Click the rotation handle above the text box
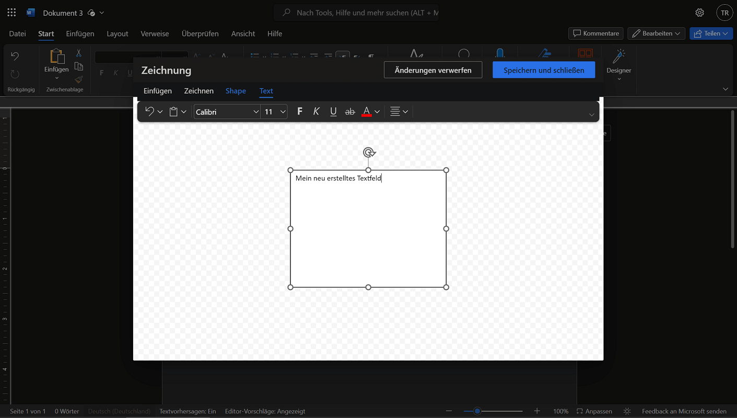This screenshot has height=418, width=737. (x=369, y=153)
